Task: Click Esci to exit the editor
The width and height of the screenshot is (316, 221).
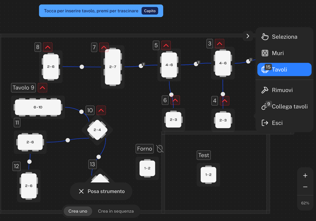Action: pyautogui.click(x=284, y=123)
